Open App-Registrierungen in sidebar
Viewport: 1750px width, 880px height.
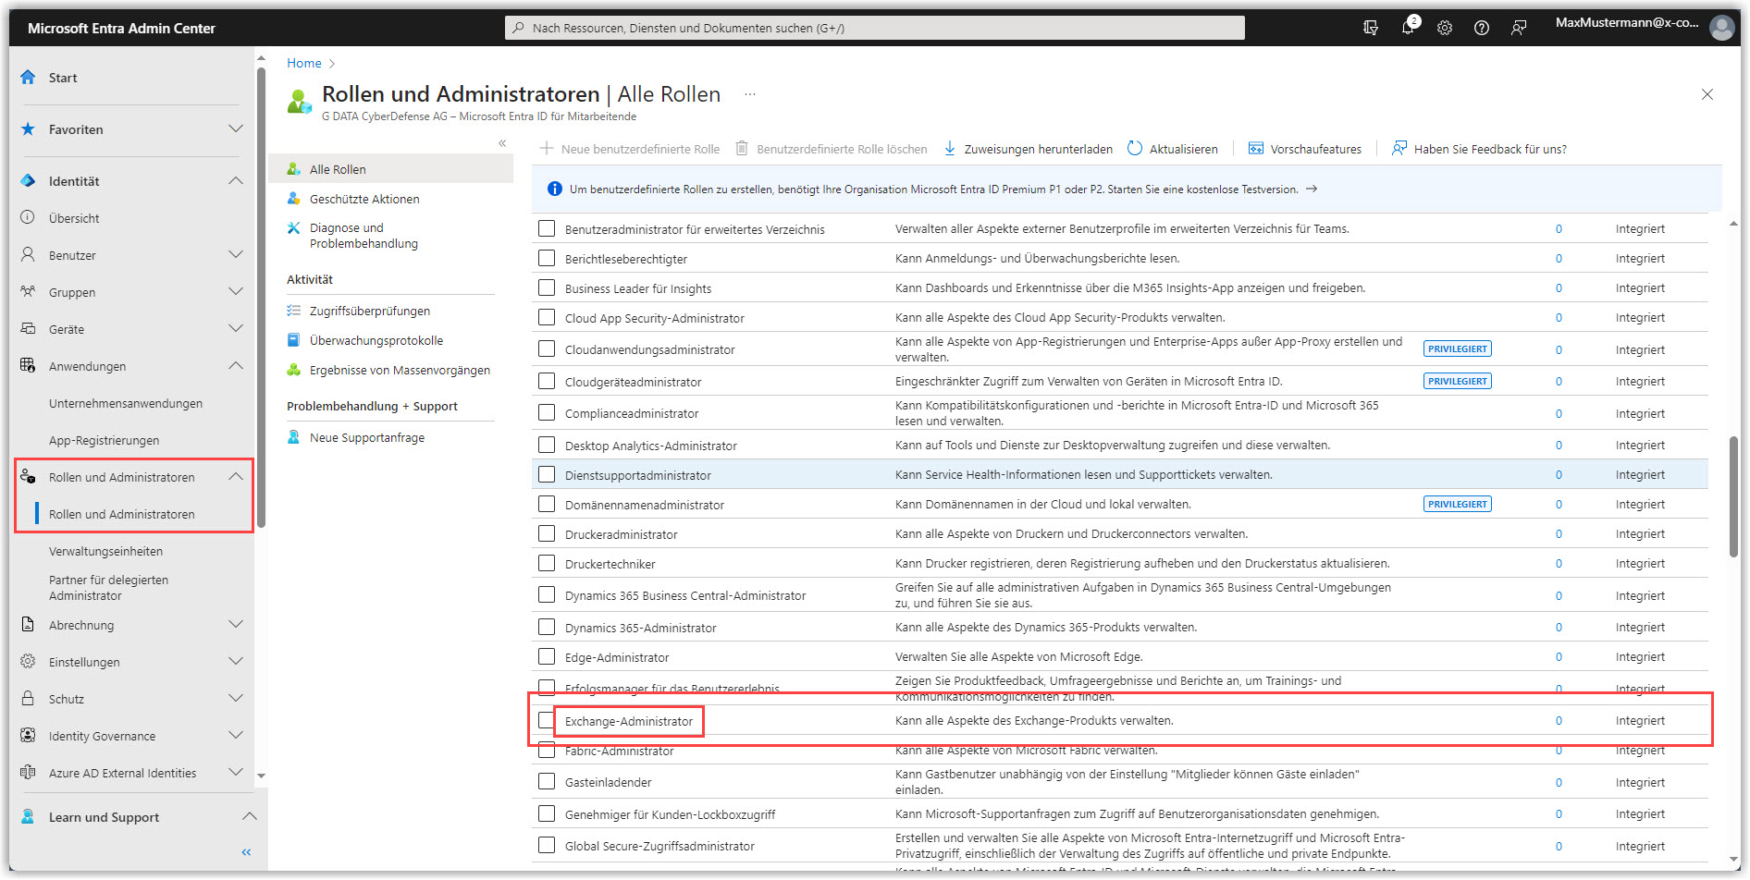point(104,440)
